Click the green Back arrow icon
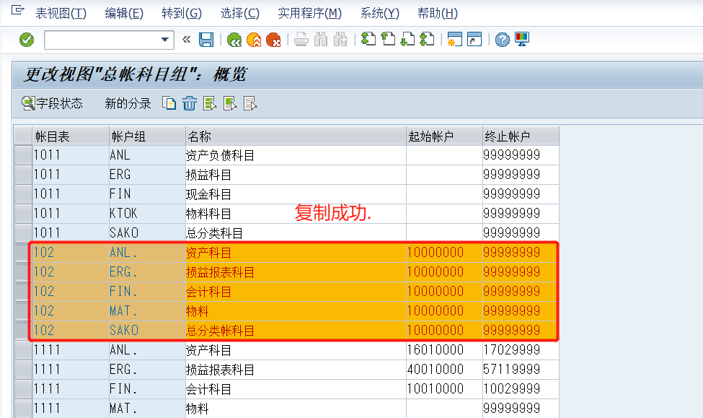 click(234, 40)
